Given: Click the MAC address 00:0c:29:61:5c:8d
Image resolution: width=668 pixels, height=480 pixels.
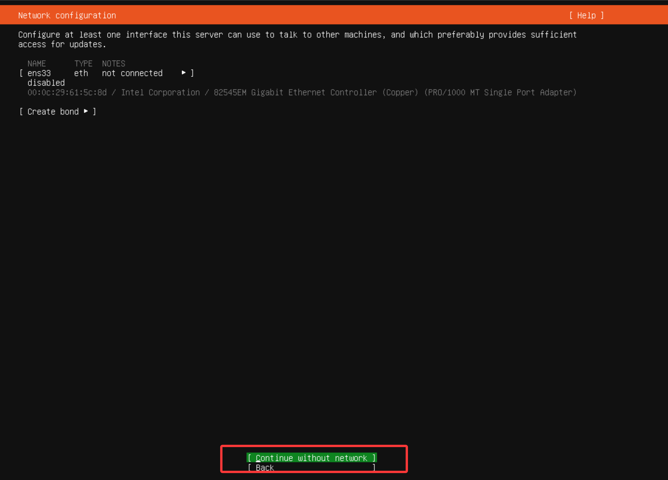Looking at the screenshot, I should pyautogui.click(x=67, y=92).
